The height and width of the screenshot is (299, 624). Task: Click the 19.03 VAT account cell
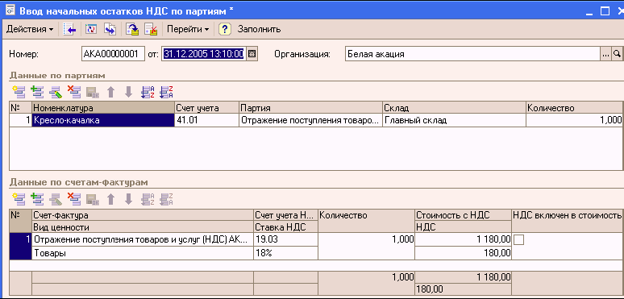tap(285, 239)
